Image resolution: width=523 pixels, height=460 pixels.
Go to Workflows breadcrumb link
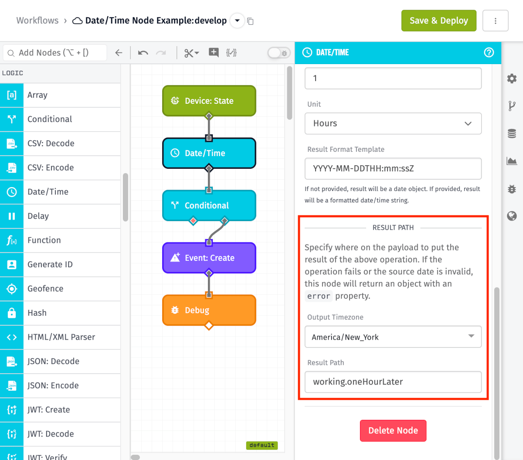[37, 20]
